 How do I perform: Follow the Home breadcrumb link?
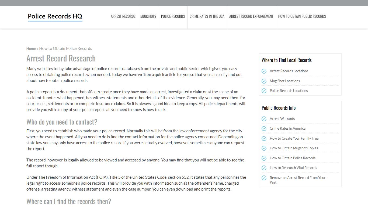coord(31,49)
